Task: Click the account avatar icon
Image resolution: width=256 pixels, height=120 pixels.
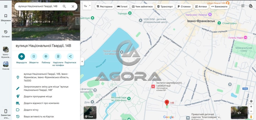Action: click(251, 6)
